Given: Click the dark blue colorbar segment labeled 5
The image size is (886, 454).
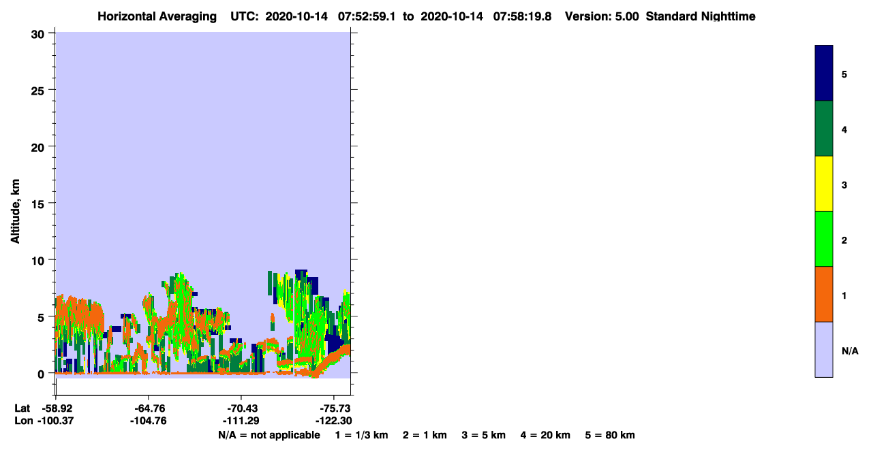Looking at the screenshot, I should [823, 74].
